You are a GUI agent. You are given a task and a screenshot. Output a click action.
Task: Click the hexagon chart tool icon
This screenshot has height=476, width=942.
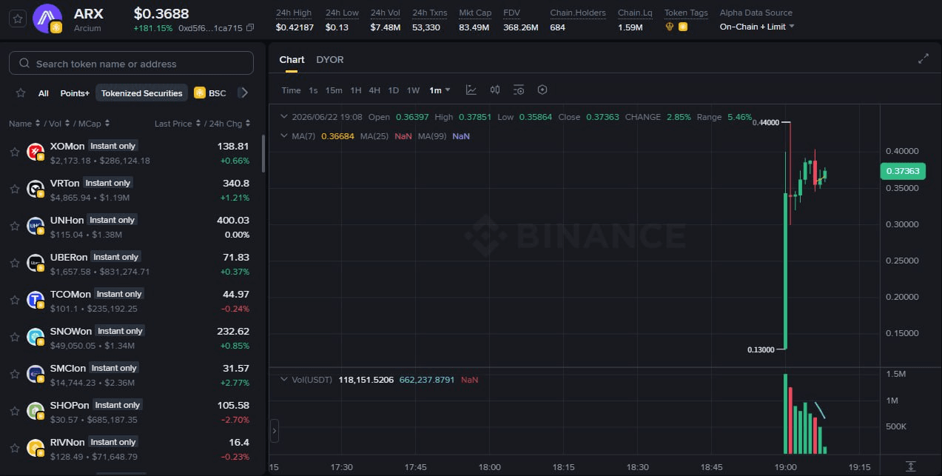(x=542, y=90)
